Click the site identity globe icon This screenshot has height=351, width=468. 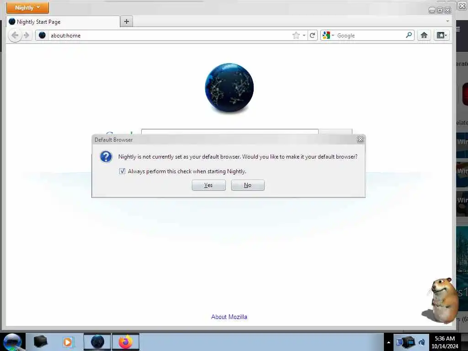[42, 35]
